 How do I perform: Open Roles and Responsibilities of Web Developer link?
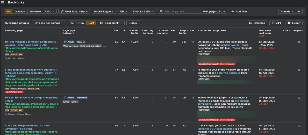(27, 127)
